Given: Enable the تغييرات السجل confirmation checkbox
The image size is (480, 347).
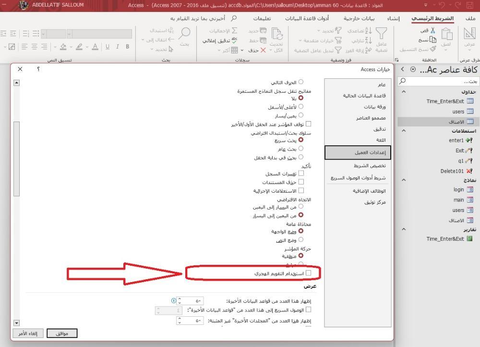Looking at the screenshot, I should [301, 173].
